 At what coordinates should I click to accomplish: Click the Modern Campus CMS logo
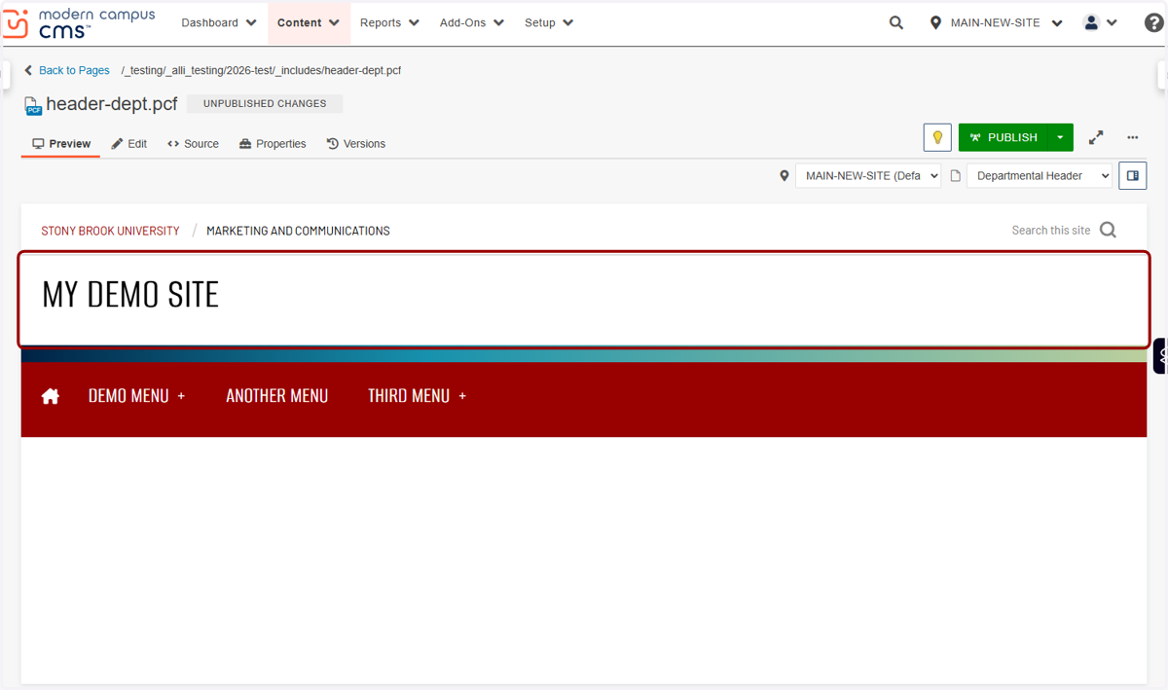pyautogui.click(x=79, y=22)
